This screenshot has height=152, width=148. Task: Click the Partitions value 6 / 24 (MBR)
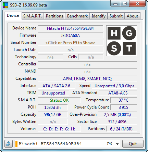(x=122, y=129)
